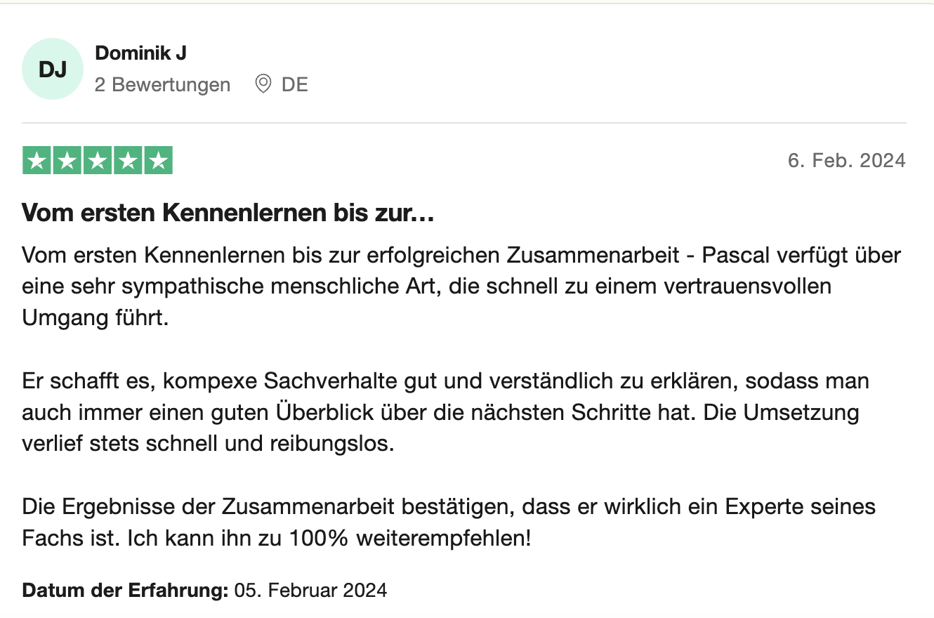Open review title 'Vom ersten Kennenlernen bis zur…'

click(228, 213)
